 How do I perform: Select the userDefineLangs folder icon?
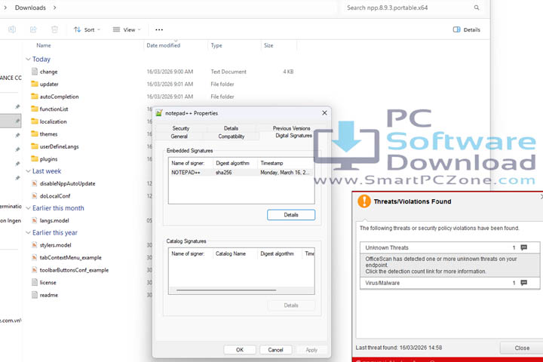pos(34,146)
